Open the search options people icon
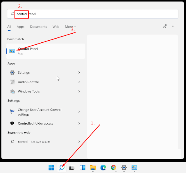The image size is (186, 173). coord(165,26)
